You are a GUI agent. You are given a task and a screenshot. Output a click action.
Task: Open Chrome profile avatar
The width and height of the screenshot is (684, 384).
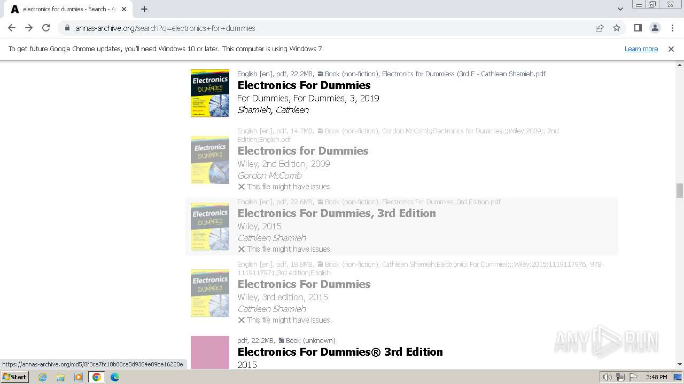[x=655, y=28]
